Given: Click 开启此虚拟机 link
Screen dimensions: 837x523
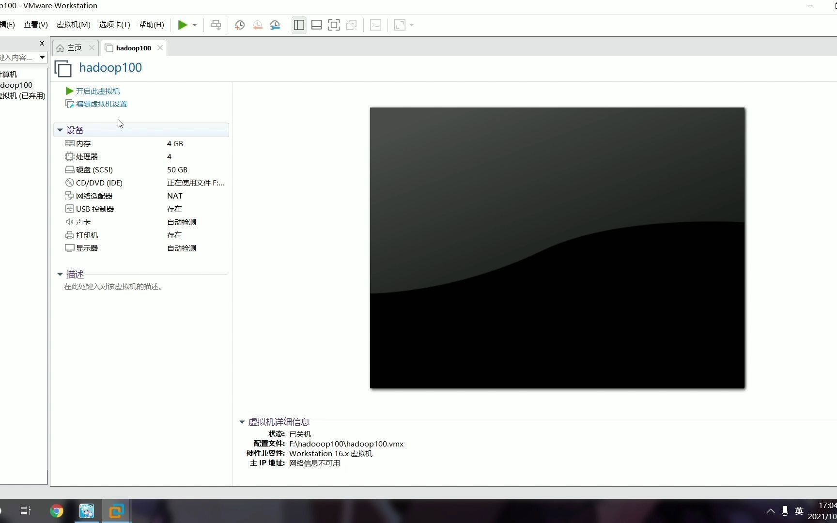Looking at the screenshot, I should [x=98, y=91].
